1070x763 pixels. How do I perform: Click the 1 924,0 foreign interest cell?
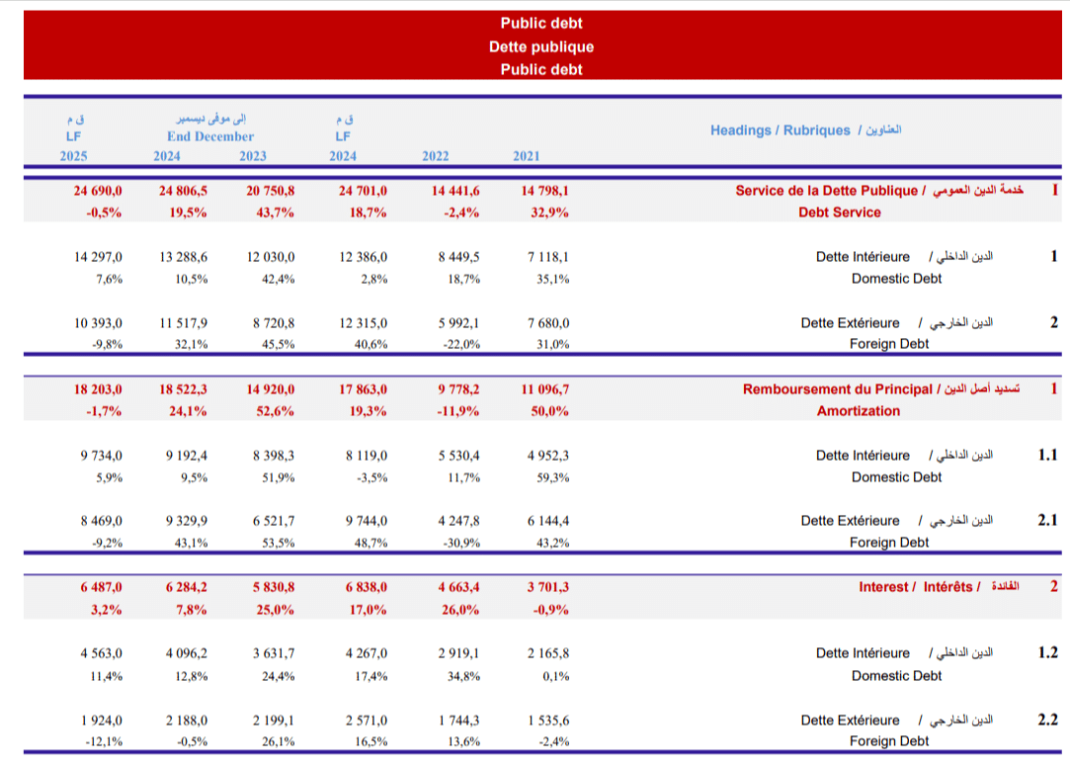point(101,720)
